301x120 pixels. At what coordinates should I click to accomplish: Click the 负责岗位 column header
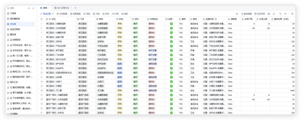[155, 19]
